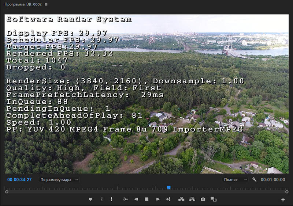This screenshot has width=293, height=206.
Task: Open the wrench settings menu
Action: [x=255, y=180]
